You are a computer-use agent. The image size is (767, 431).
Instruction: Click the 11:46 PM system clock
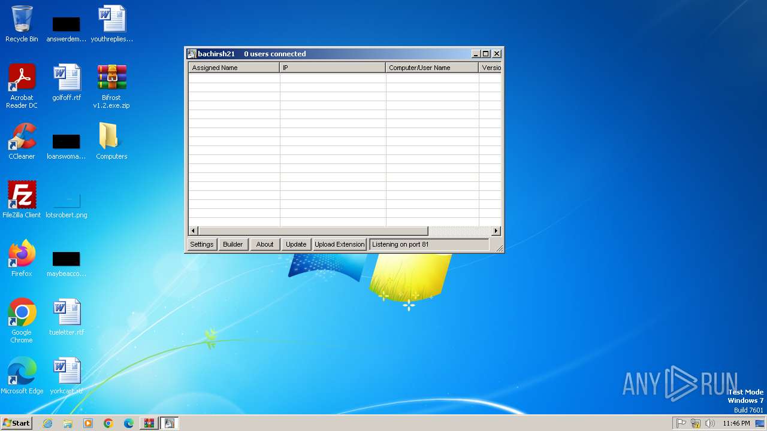pyautogui.click(x=736, y=423)
